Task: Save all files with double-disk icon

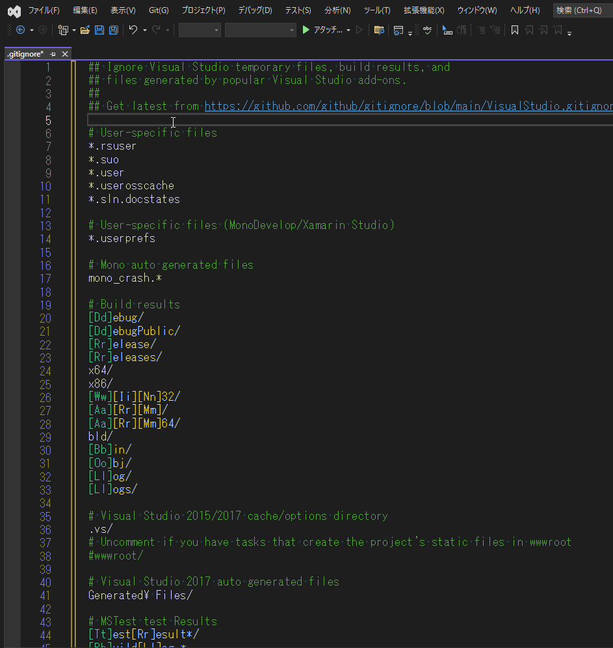Action: click(x=114, y=30)
